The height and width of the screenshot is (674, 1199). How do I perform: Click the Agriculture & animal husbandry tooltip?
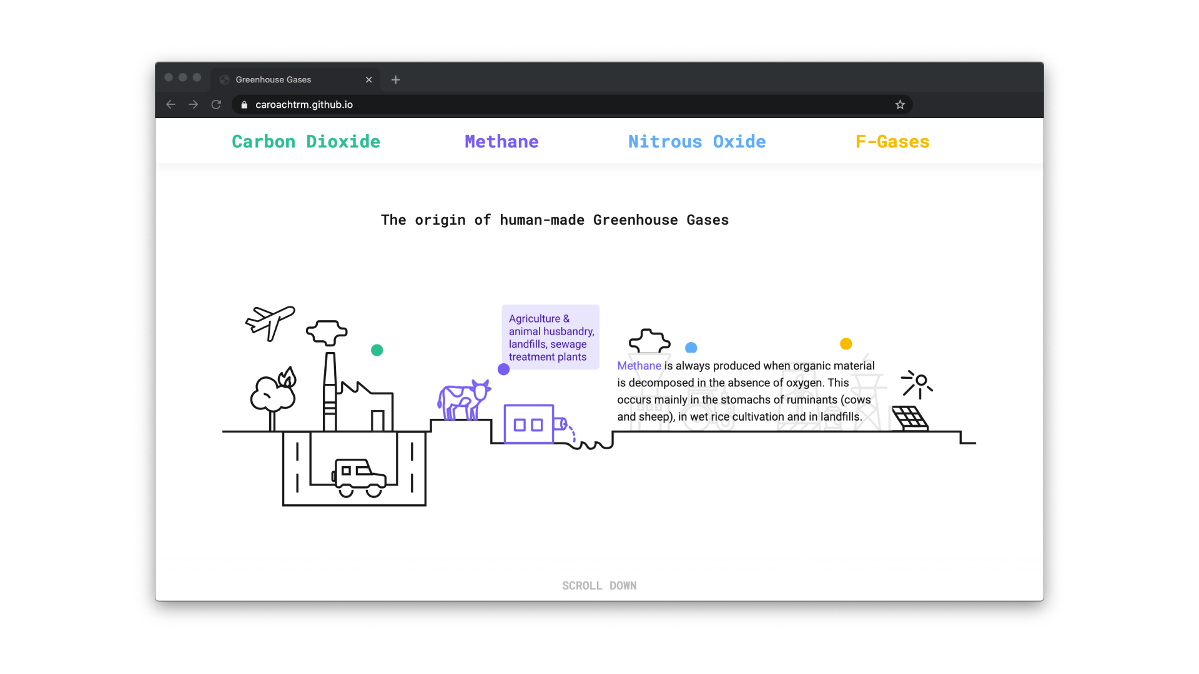pos(550,337)
